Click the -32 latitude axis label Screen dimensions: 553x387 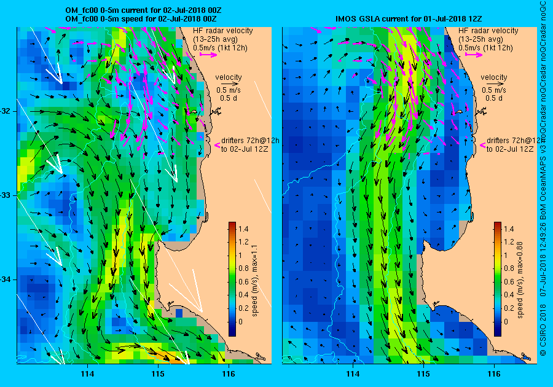coord(6,111)
